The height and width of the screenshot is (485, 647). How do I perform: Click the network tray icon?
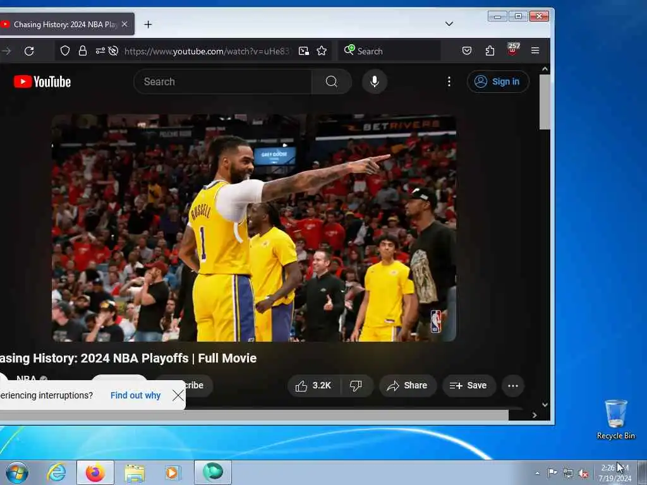[568, 474]
